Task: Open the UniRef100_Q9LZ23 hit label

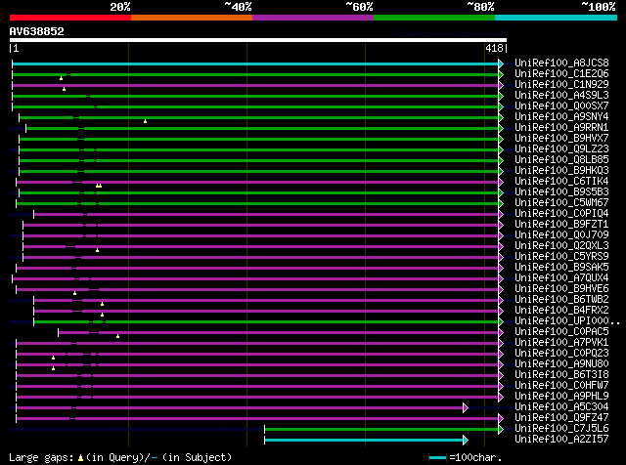Action: tap(561, 149)
